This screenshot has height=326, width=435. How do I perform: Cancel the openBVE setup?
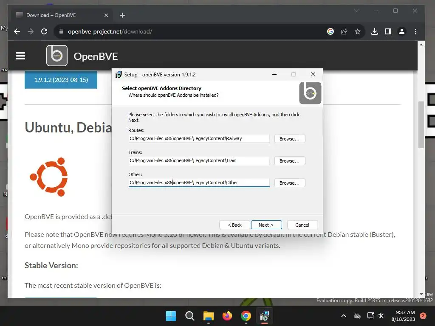[302, 225]
